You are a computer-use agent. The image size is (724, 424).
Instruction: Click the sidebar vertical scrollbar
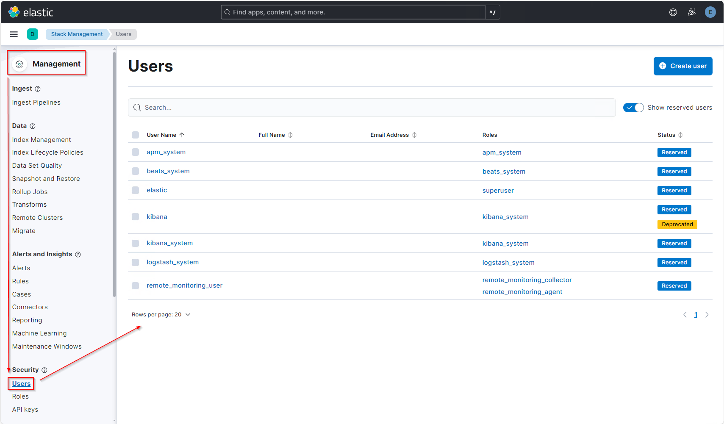(114, 174)
